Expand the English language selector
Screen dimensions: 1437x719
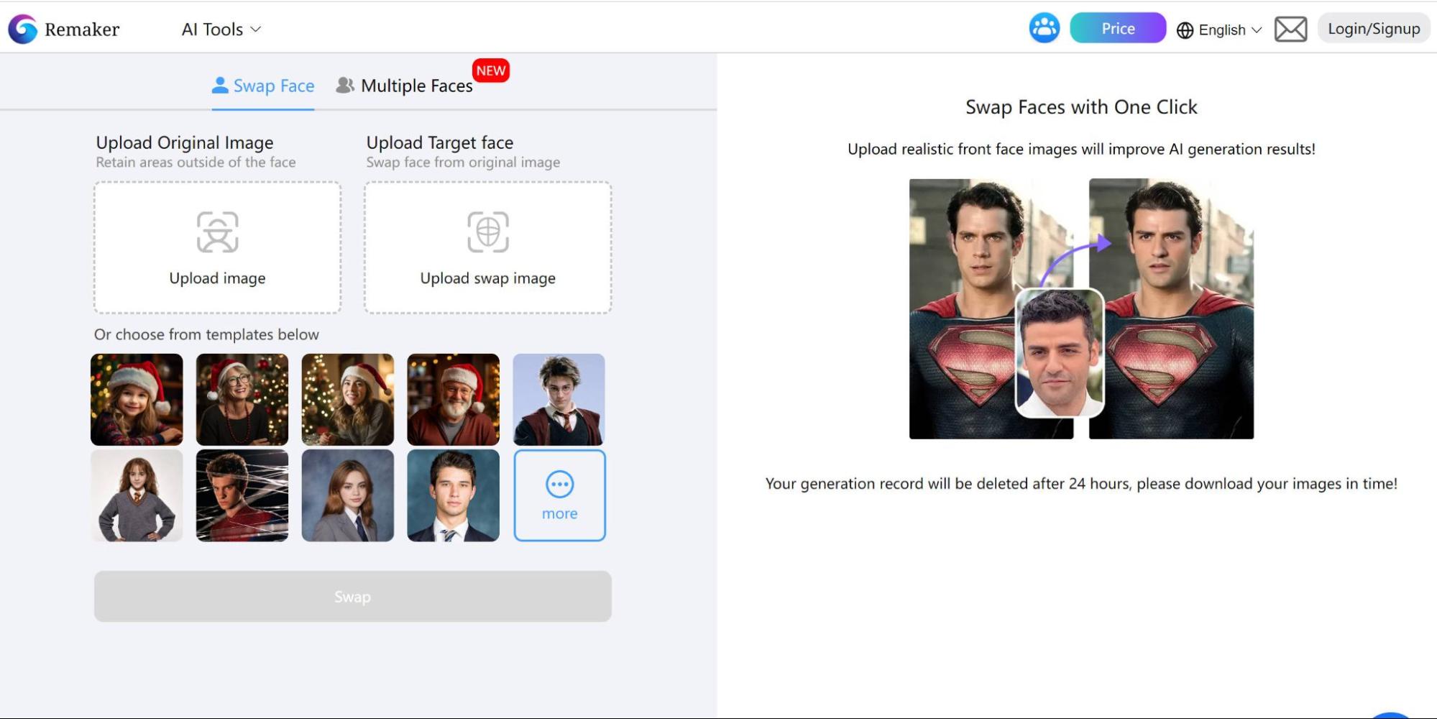[x=1219, y=29]
